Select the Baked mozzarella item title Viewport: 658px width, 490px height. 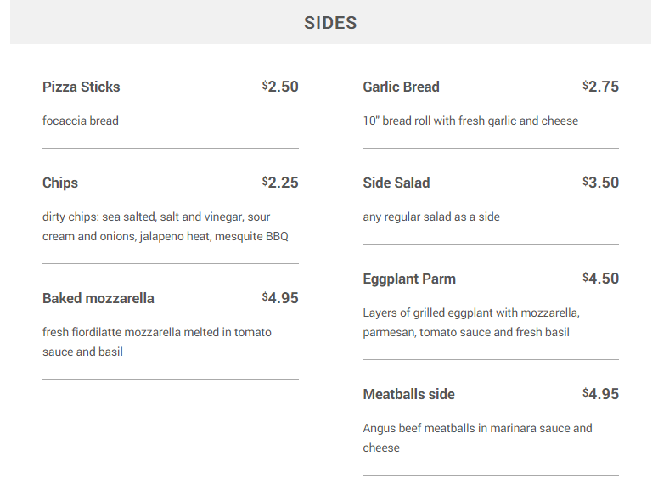[98, 298]
